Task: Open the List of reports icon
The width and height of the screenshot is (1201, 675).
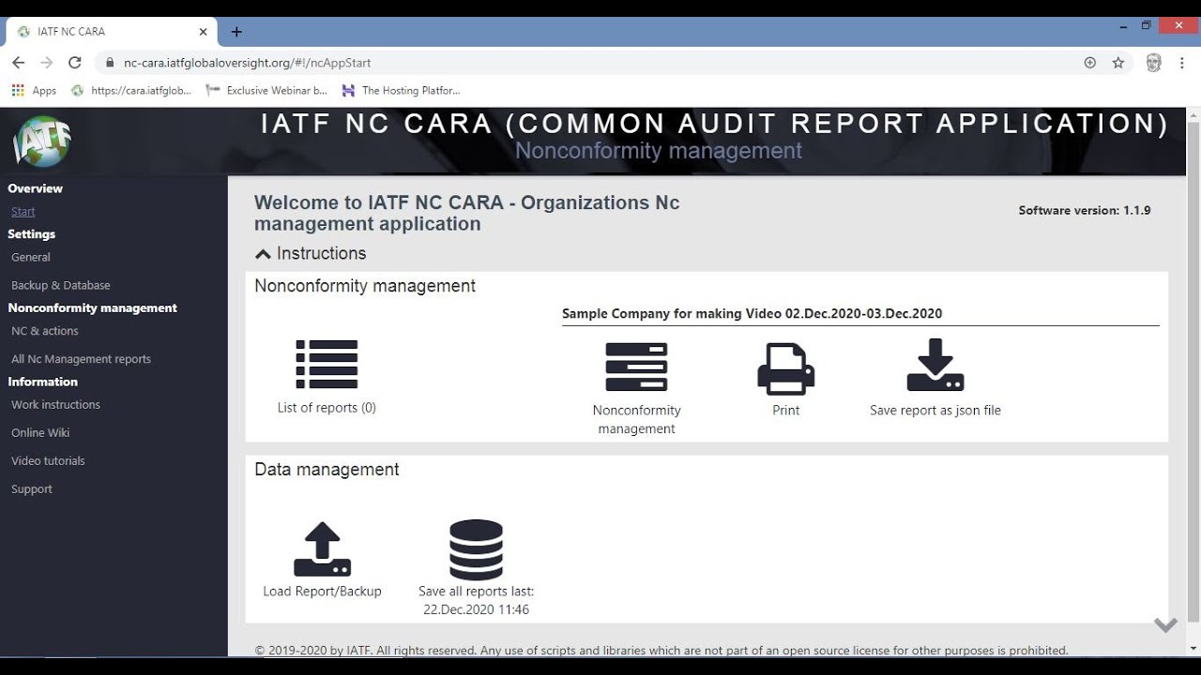Action: click(x=327, y=365)
